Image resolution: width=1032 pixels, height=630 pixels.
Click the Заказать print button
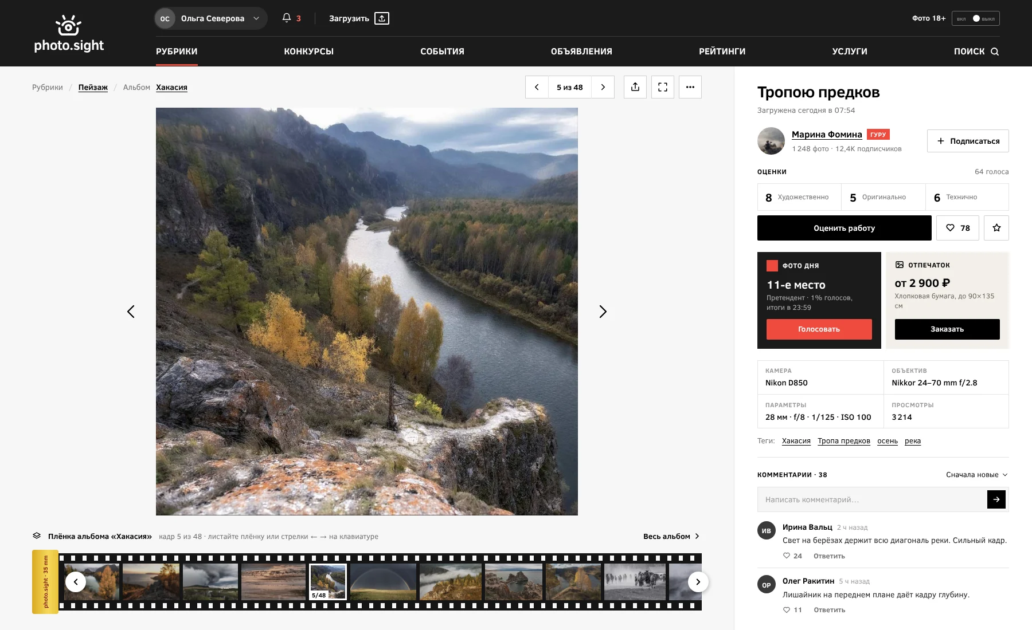[947, 329]
